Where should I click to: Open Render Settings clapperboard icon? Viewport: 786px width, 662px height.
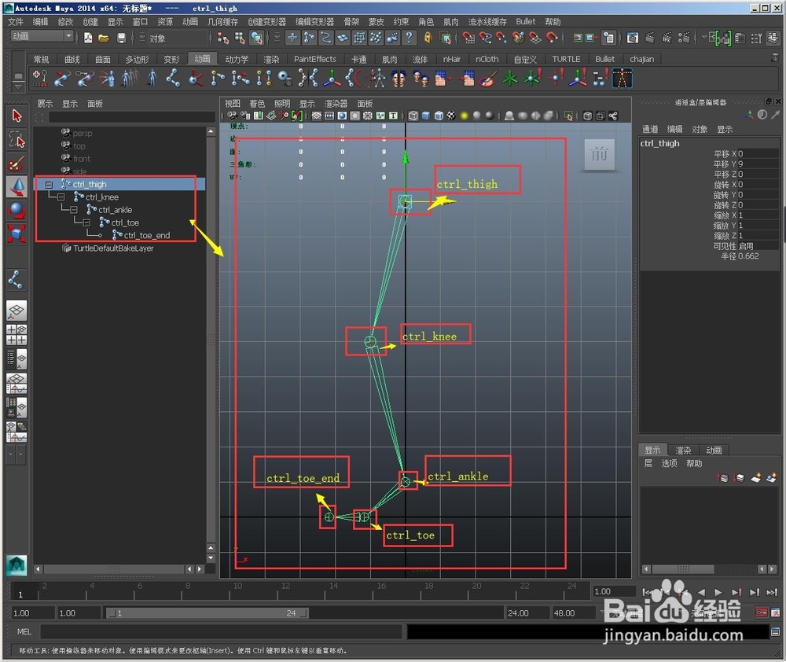click(683, 38)
